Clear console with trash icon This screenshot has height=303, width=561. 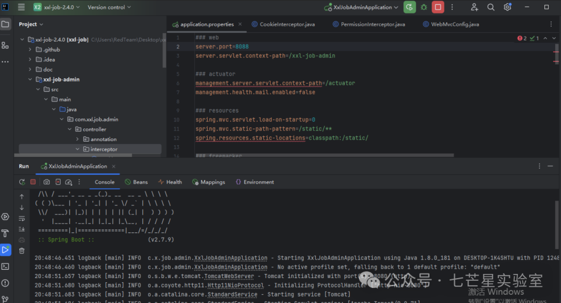pyautogui.click(x=22, y=251)
